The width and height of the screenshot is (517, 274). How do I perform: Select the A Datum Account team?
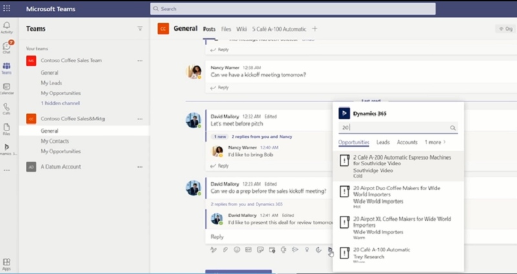[61, 167]
